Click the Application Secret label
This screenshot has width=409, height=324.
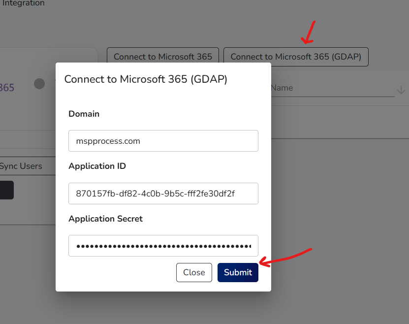coord(106,219)
